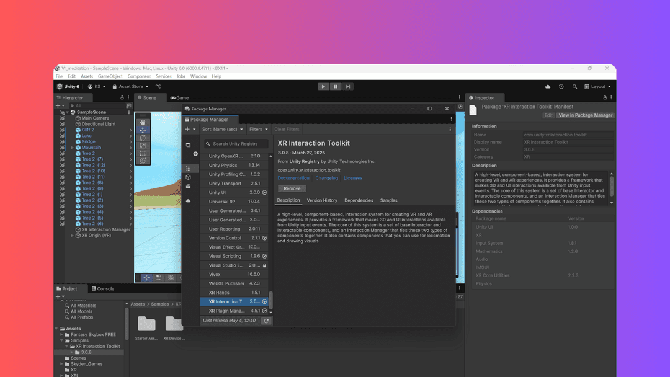
Task: Open Package Manager add package dropdown
Action: (190, 130)
